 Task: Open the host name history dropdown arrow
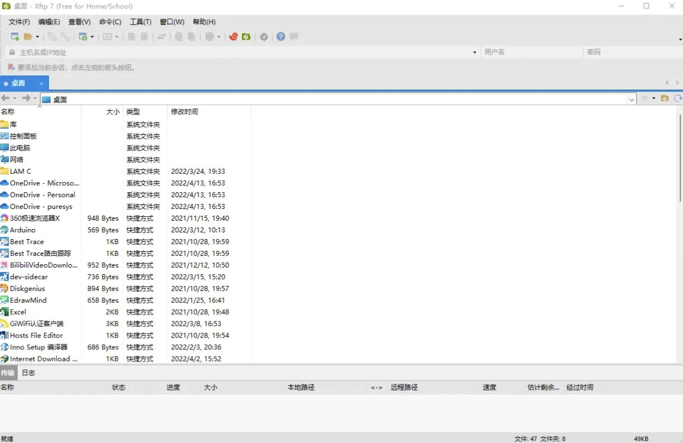(x=475, y=53)
